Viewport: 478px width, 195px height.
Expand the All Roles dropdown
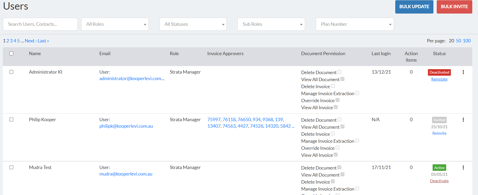point(115,24)
